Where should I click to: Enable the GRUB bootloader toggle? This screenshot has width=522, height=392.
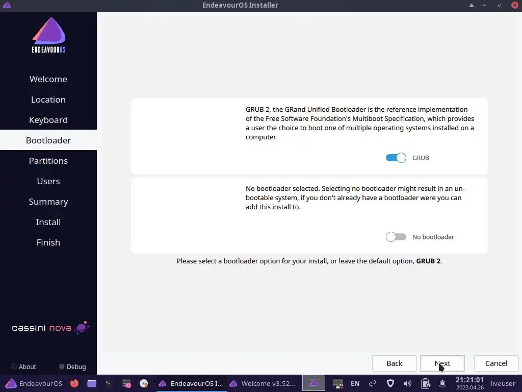click(x=396, y=158)
